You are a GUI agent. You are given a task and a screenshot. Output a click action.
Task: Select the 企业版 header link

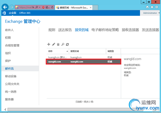13,13
